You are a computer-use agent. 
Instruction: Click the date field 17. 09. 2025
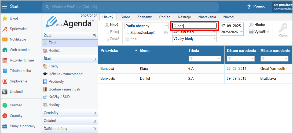click(232, 26)
